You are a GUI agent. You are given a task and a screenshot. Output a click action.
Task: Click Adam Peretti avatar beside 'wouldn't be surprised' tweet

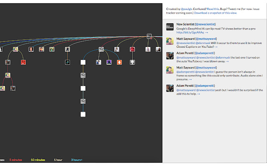[x=170, y=88]
